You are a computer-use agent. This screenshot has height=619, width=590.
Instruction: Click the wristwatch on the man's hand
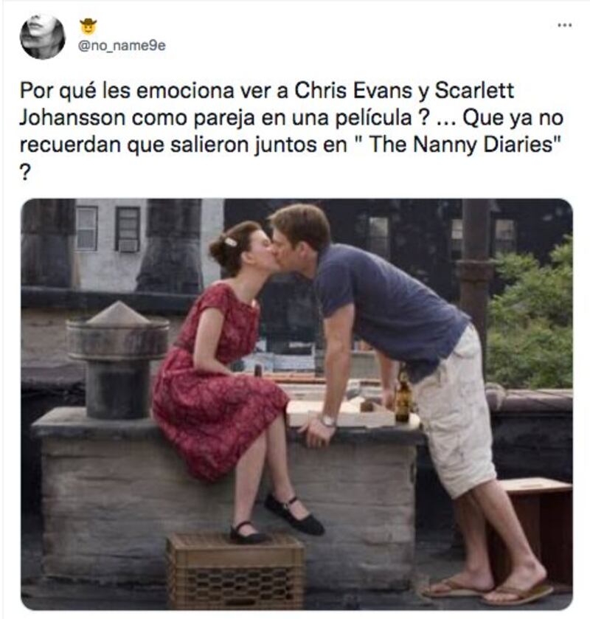[x=327, y=421]
